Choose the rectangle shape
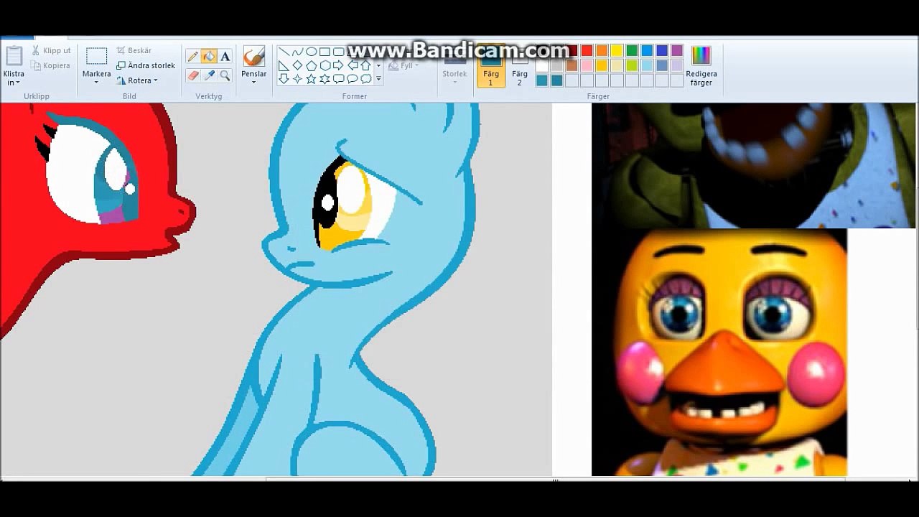919x517 pixels. 325,52
